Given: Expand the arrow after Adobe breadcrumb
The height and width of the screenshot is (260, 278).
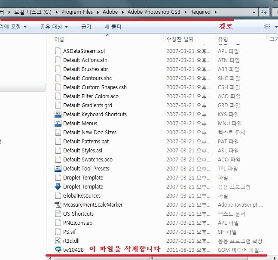Looking at the screenshot, I should [123, 12].
